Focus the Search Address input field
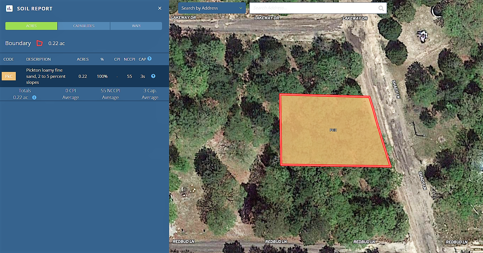The image size is (483, 253). (x=313, y=8)
